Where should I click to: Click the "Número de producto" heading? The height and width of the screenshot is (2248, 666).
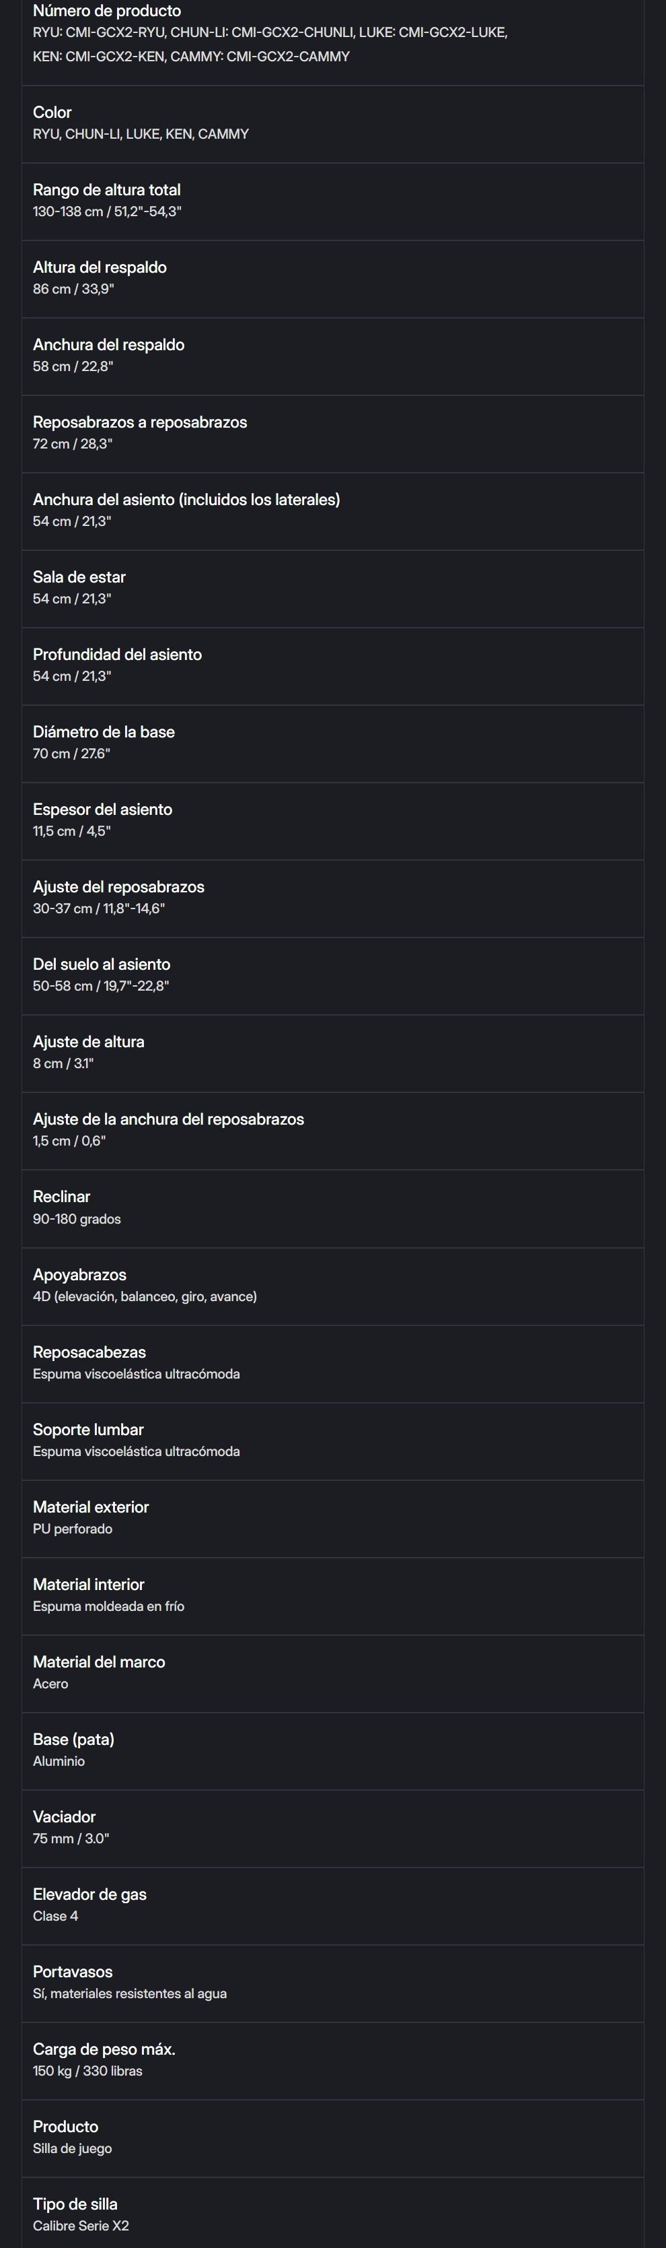point(106,11)
